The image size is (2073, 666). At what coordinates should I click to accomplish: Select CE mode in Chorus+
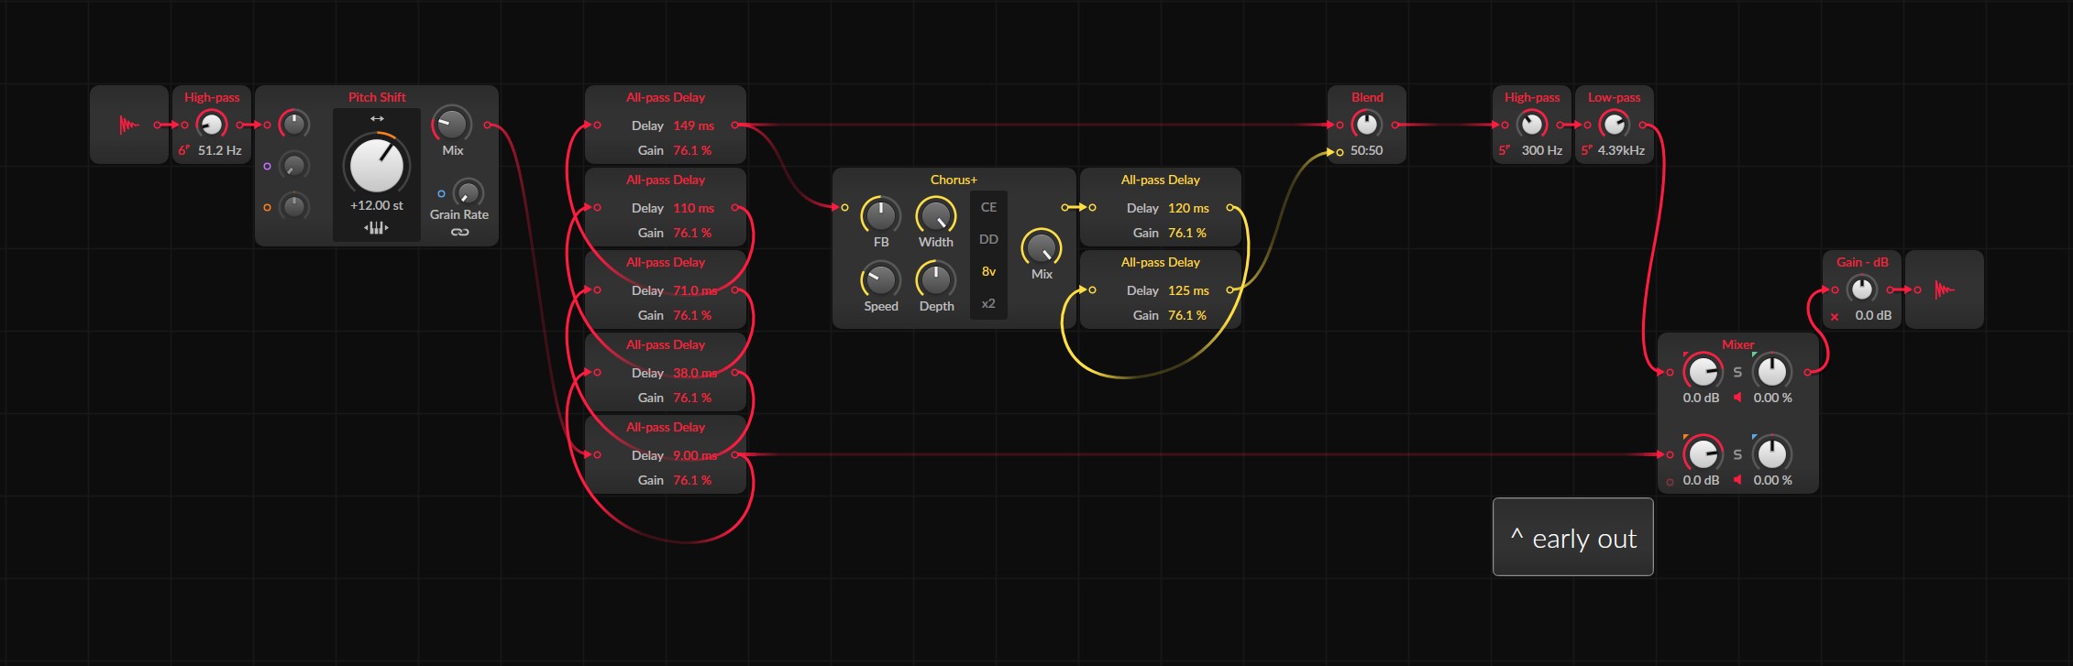click(x=988, y=207)
